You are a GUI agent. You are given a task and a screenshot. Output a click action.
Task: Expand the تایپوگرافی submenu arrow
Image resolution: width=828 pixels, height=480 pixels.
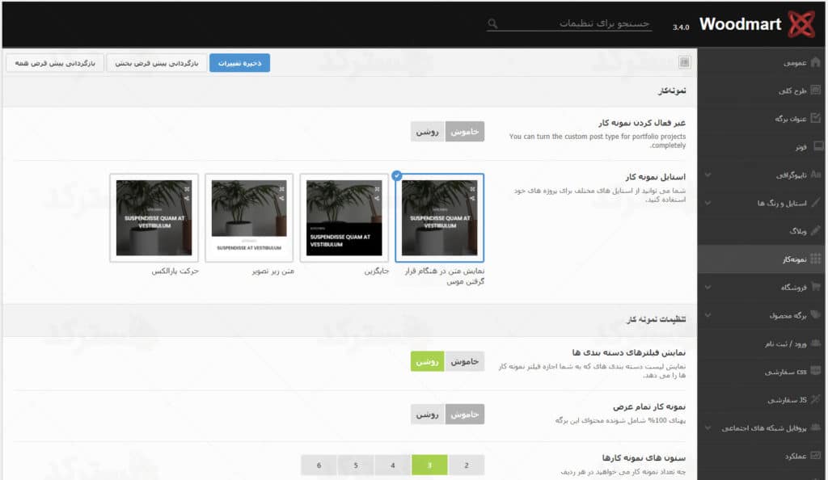pos(708,175)
